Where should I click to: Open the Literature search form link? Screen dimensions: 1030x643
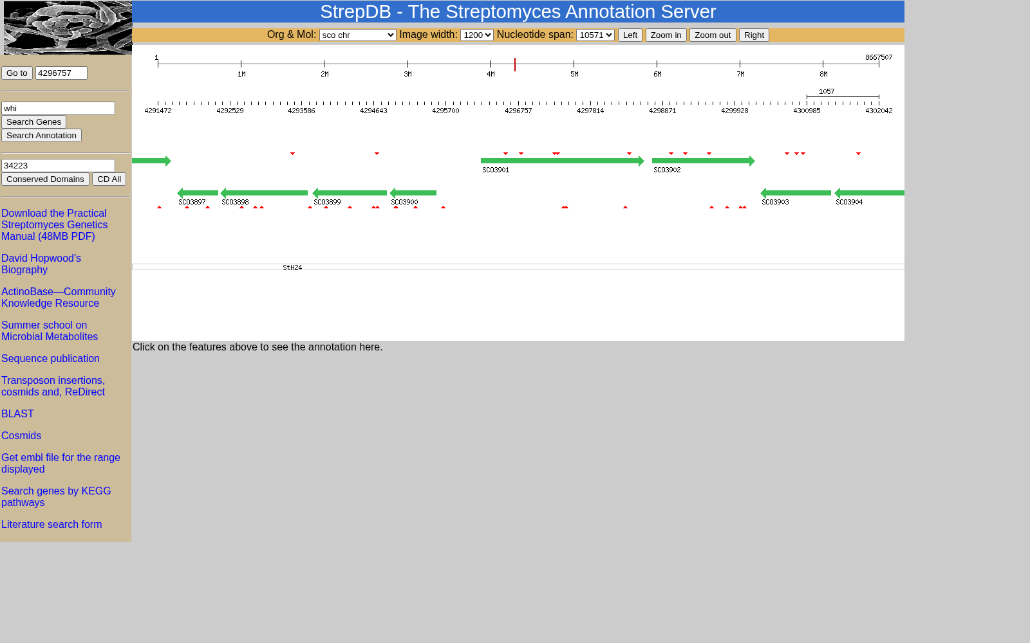[x=51, y=524]
